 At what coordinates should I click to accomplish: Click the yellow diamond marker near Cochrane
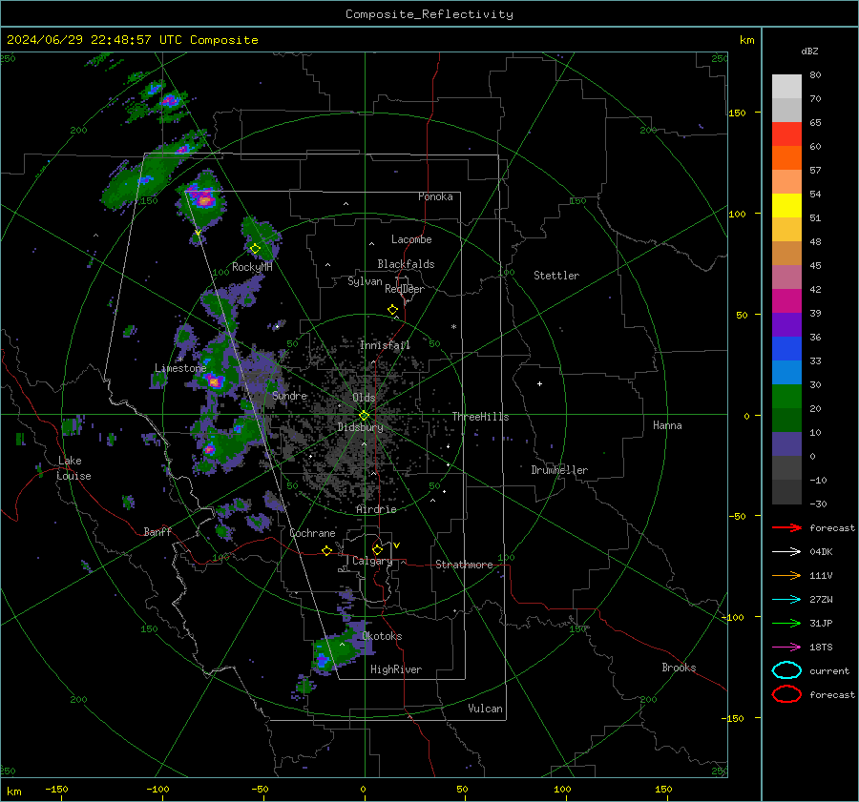click(327, 551)
